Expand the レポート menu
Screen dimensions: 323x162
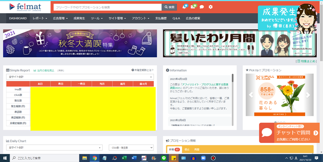(x=40, y=18)
